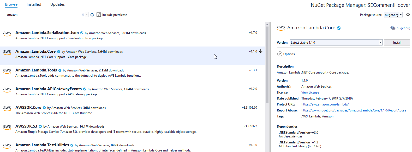Open the nuget.org link in details pane
Image resolution: width=412 pixels, height=152 pixels.
[x=403, y=28]
